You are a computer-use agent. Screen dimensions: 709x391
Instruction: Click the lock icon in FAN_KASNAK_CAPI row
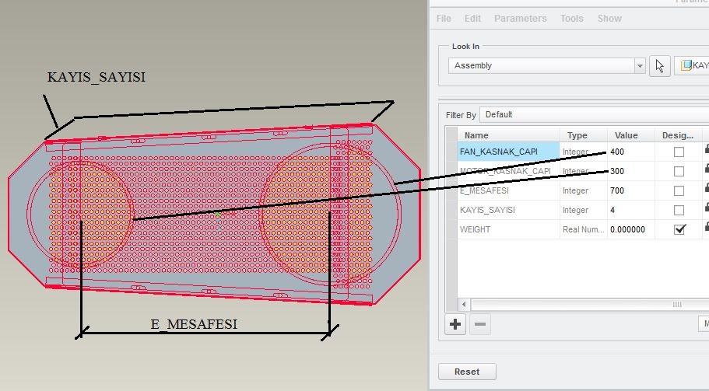click(707, 149)
